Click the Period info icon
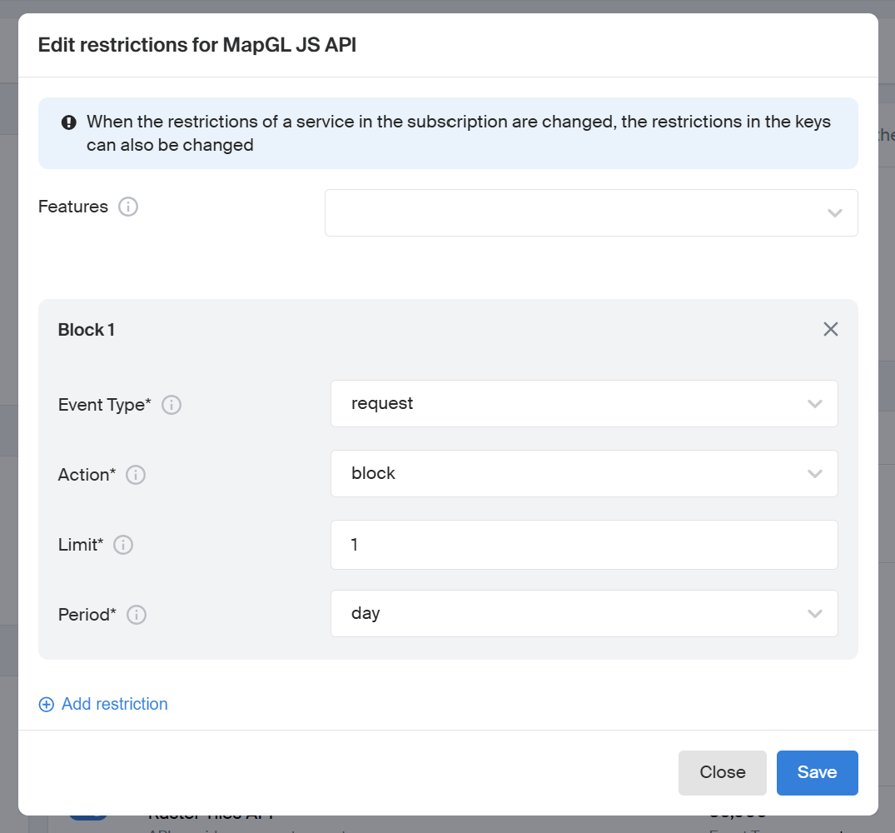Viewport: 895px width, 833px height. point(137,615)
